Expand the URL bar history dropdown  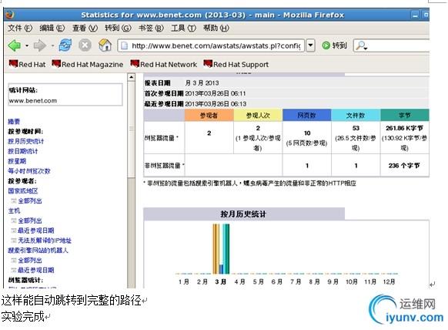point(310,45)
